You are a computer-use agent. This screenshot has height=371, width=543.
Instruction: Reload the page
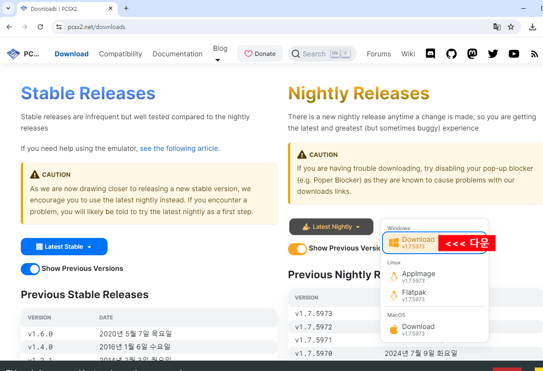click(x=40, y=27)
